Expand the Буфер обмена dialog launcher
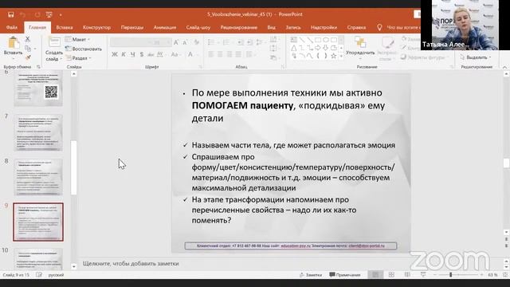The width and height of the screenshot is (510, 287). click(38, 67)
